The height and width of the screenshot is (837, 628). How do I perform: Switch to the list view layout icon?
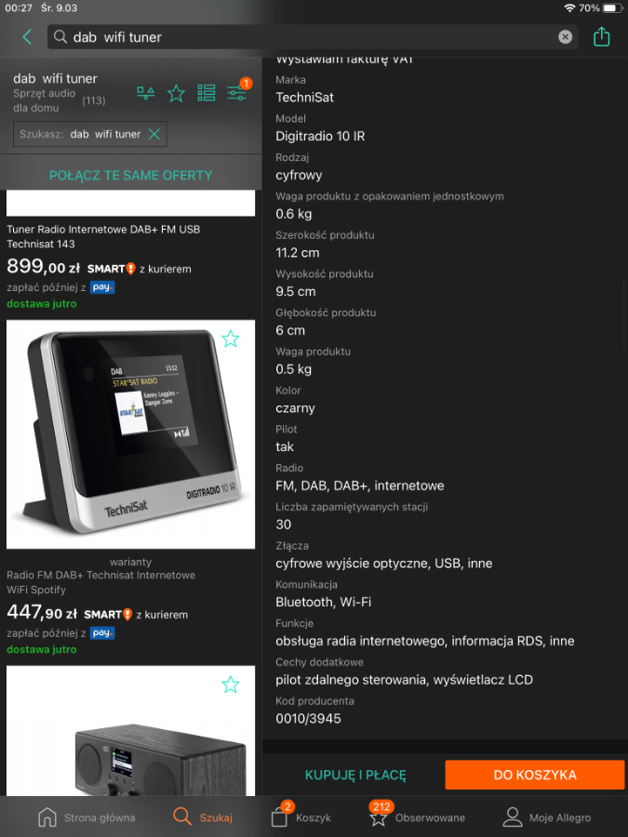pos(207,93)
